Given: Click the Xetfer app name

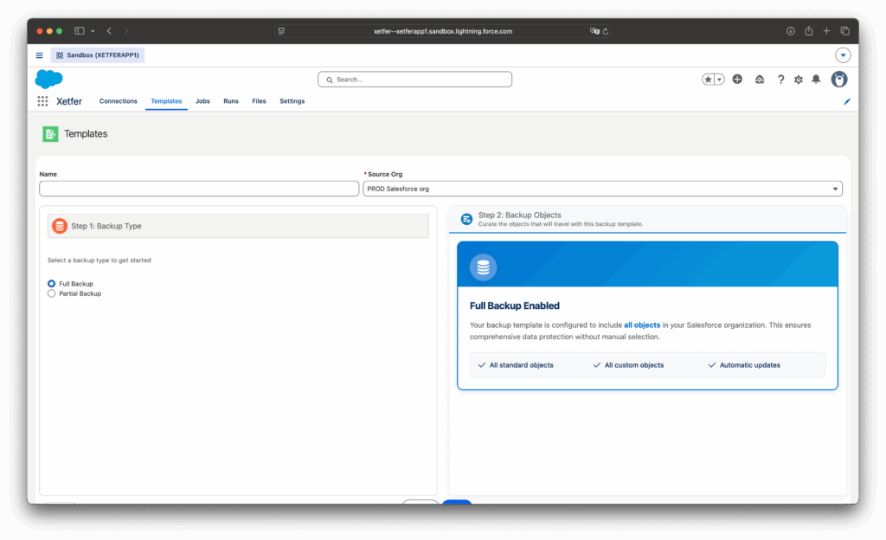Looking at the screenshot, I should [69, 101].
